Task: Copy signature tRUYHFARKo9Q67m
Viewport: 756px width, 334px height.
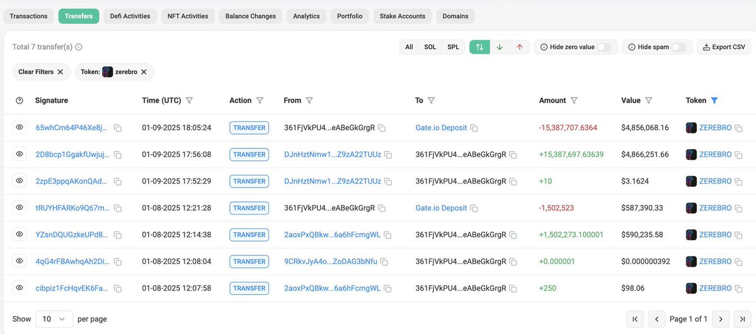Action: [118, 208]
